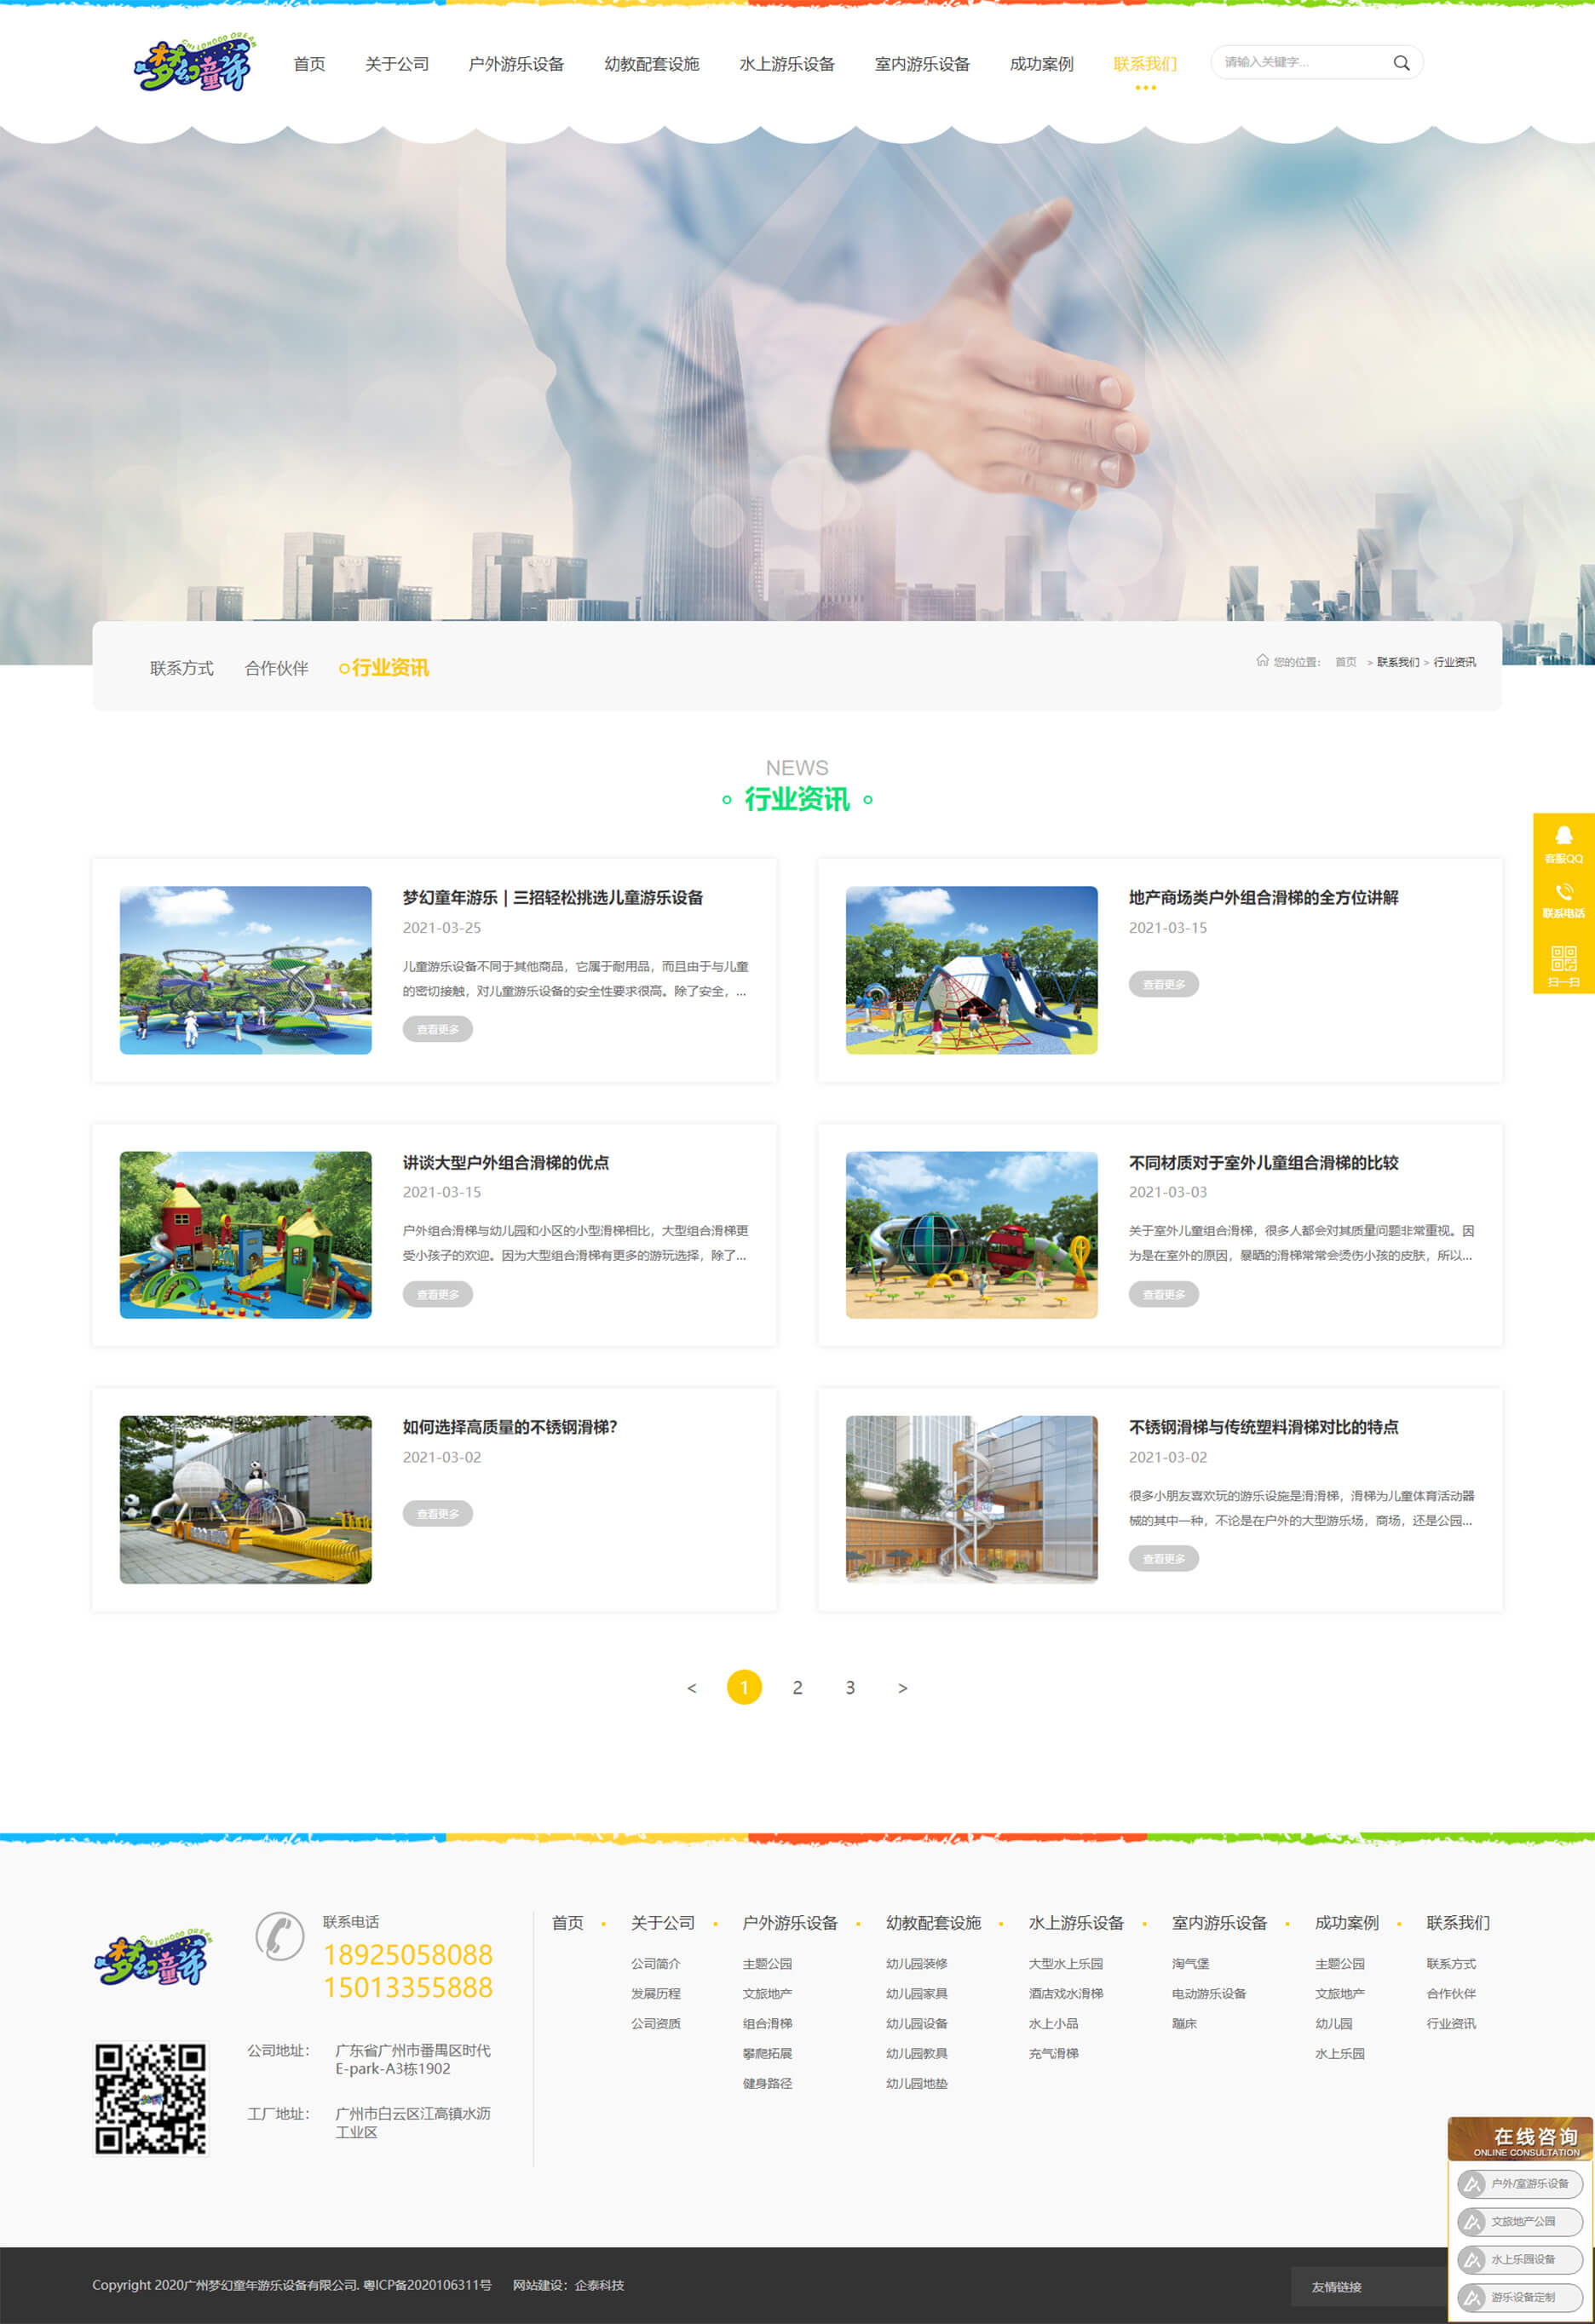1595x2324 pixels.
Task: Click the footer telephone icon
Action: 279,1936
